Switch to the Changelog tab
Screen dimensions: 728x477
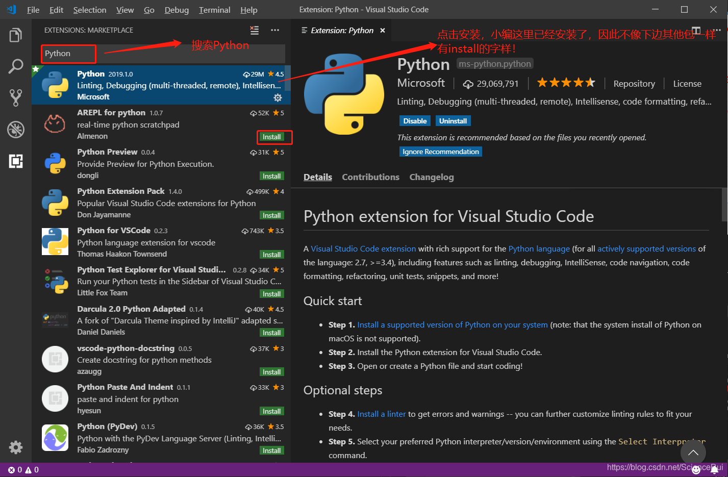coord(432,177)
